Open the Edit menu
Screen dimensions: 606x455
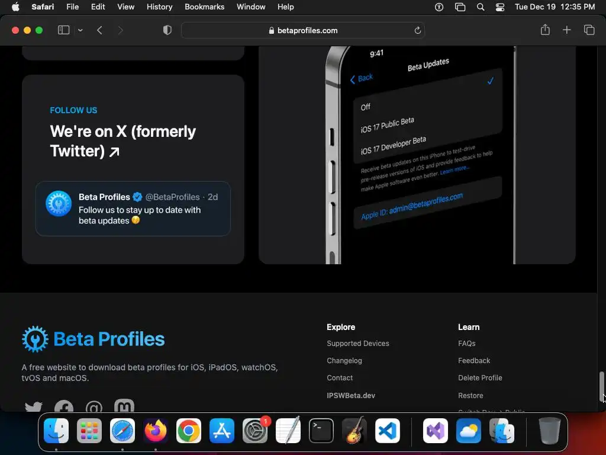point(98,7)
